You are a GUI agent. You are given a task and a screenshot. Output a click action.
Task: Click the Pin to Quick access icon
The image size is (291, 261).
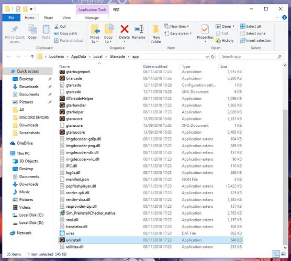point(15,29)
